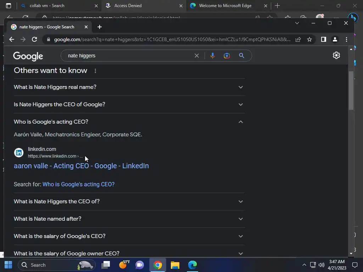Open Windows Start menu
363x272 pixels.
click(9, 265)
